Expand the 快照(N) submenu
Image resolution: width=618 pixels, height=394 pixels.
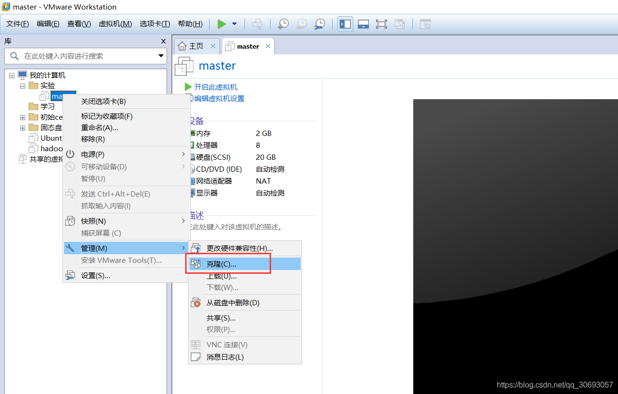tap(126, 221)
